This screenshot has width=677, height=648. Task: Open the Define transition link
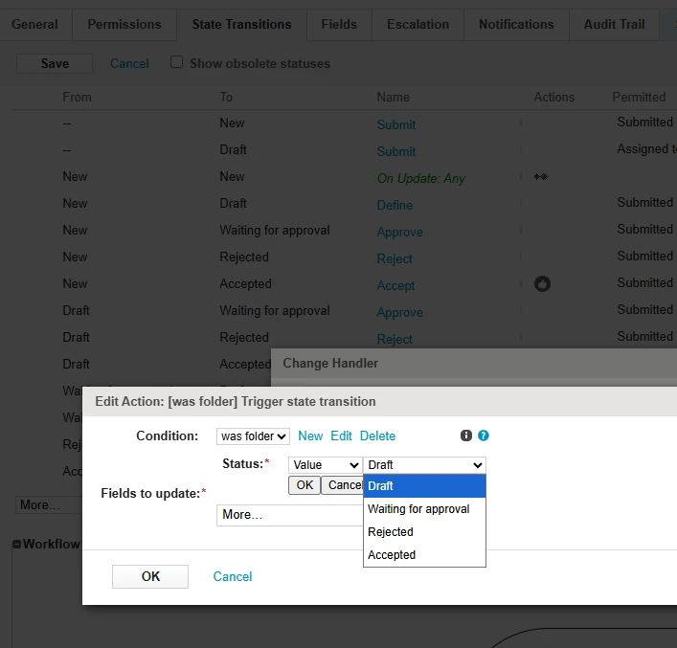395,205
